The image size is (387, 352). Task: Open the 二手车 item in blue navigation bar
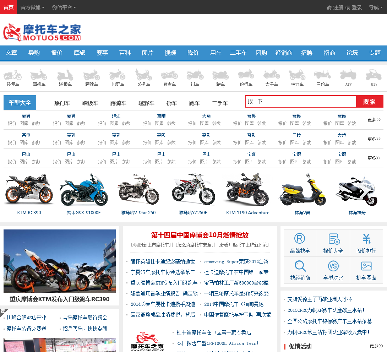click(x=239, y=53)
